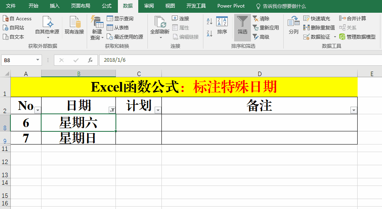The height and width of the screenshot is (209, 382).
Task: Open the 备注 column filter dropdown
Action: [x=354, y=110]
